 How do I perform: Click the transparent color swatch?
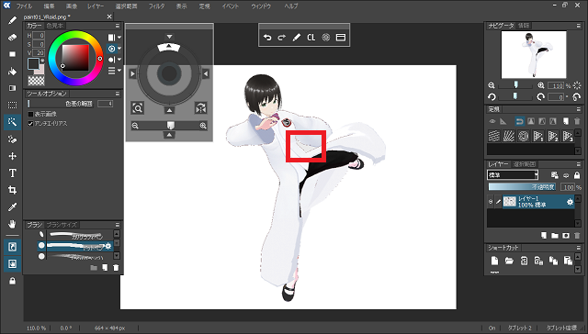click(36, 81)
